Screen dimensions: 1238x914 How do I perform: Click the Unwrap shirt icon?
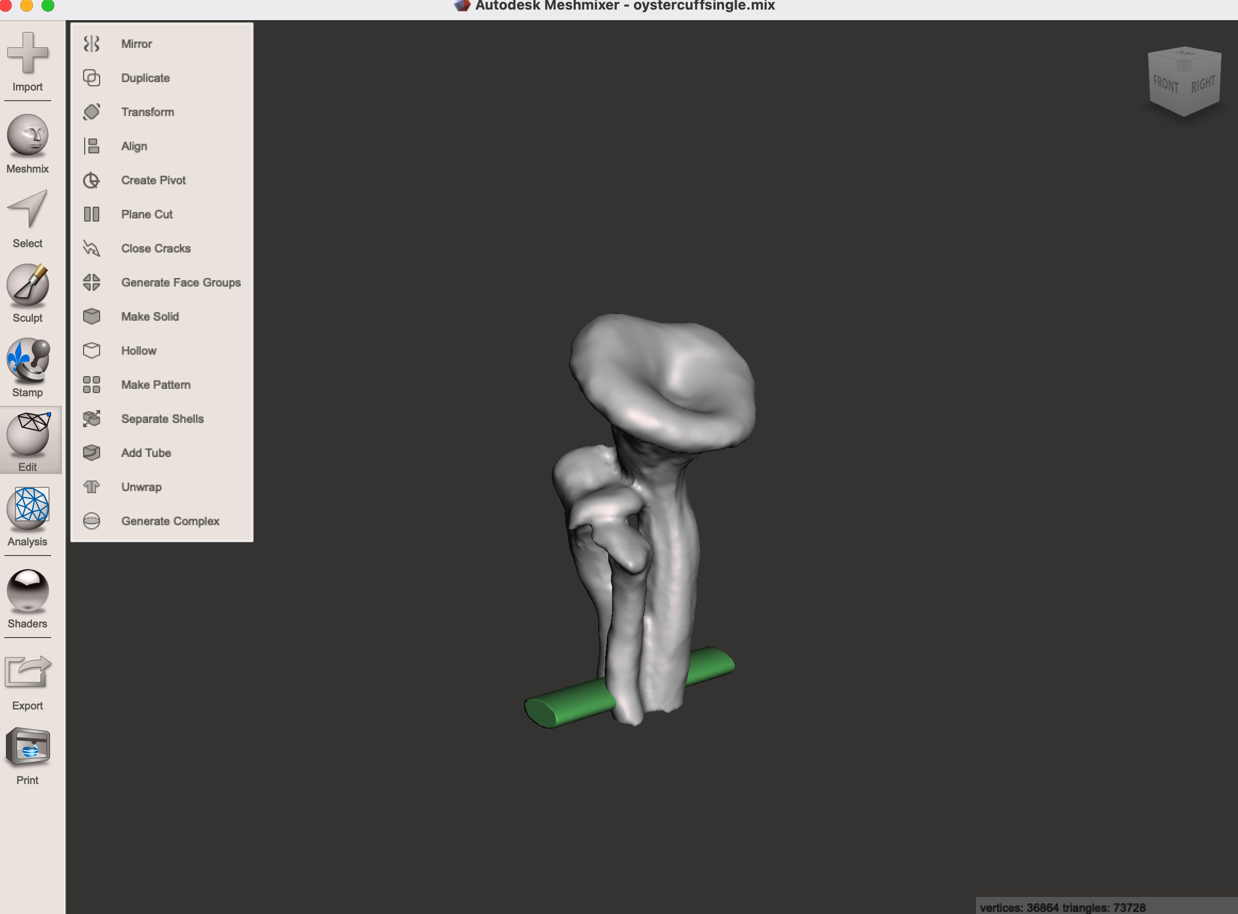pyautogui.click(x=91, y=487)
